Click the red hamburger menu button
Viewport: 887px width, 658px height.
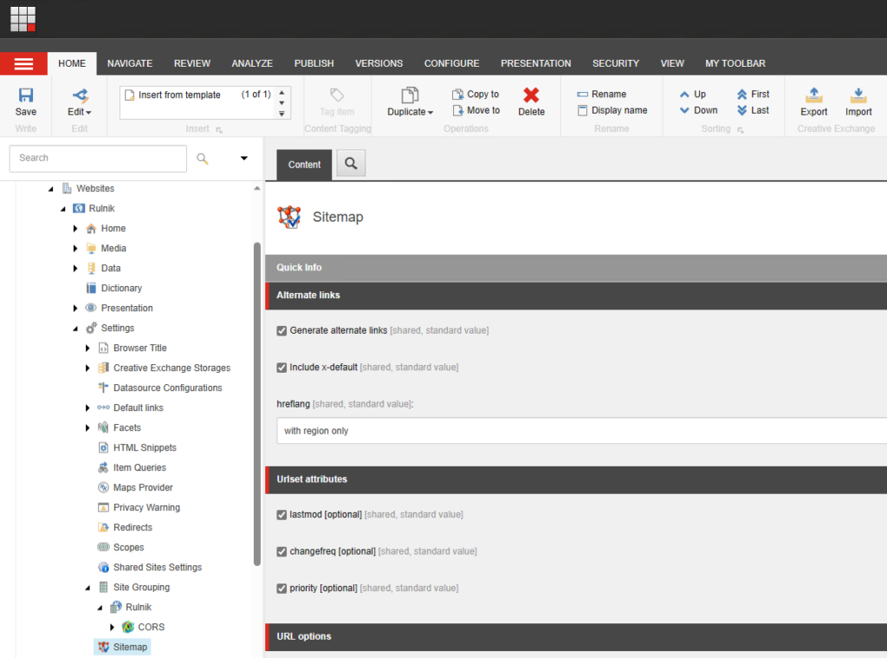click(x=23, y=64)
